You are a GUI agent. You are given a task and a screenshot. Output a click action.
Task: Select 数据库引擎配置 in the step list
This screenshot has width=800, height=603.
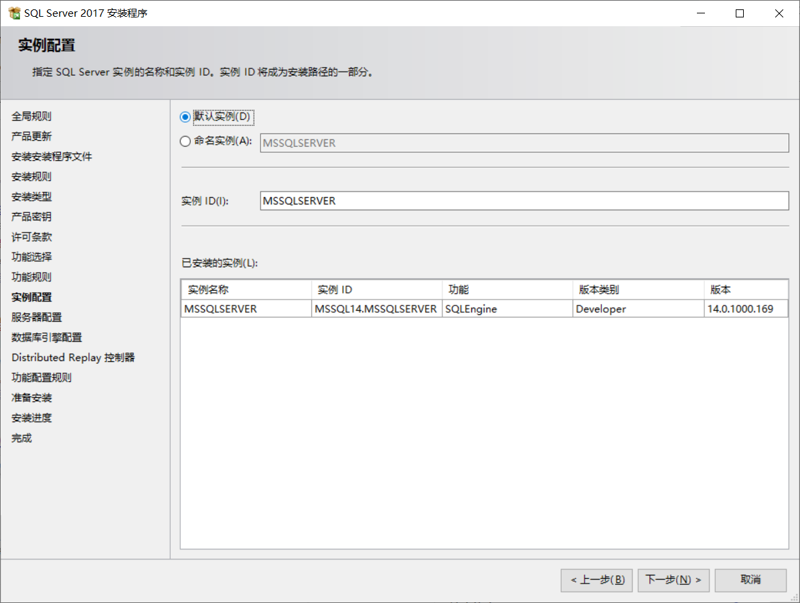pyautogui.click(x=47, y=337)
